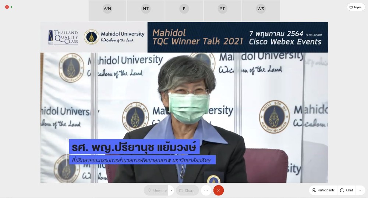Select participant P's thumbnail
The image size is (368, 198).
point(184,9)
